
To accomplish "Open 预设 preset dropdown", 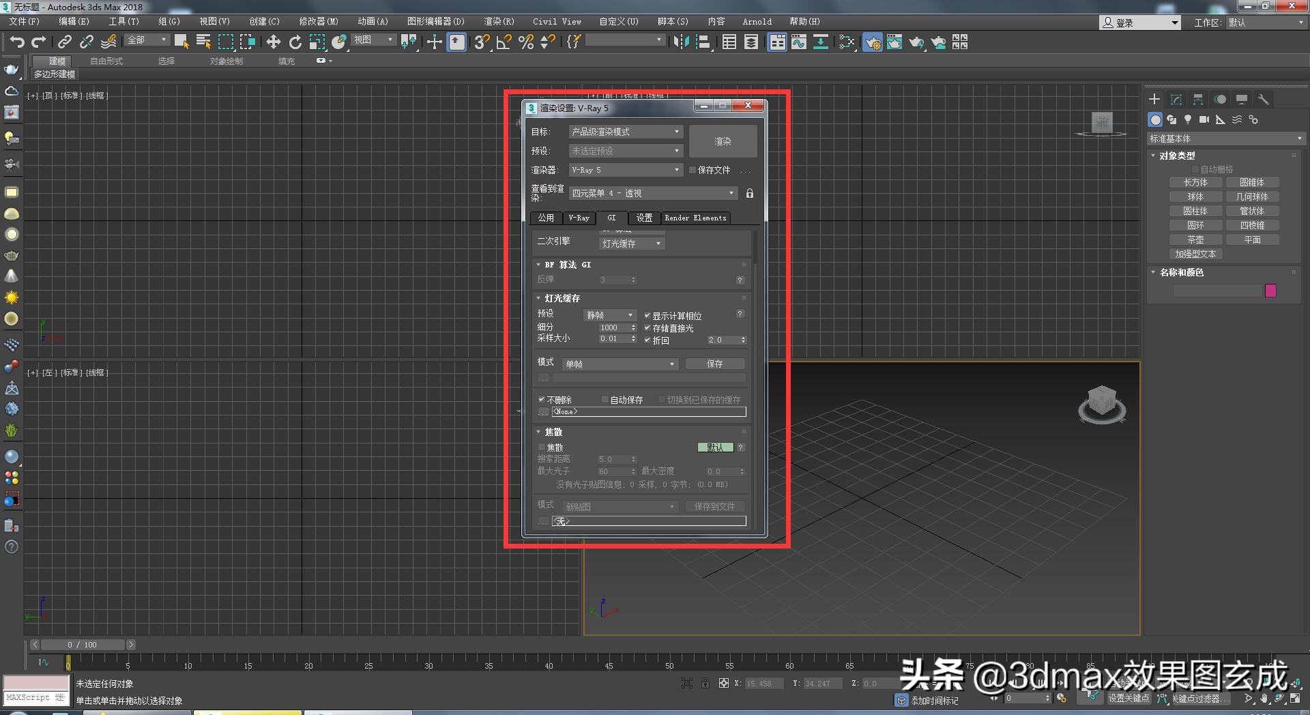I will pos(626,151).
